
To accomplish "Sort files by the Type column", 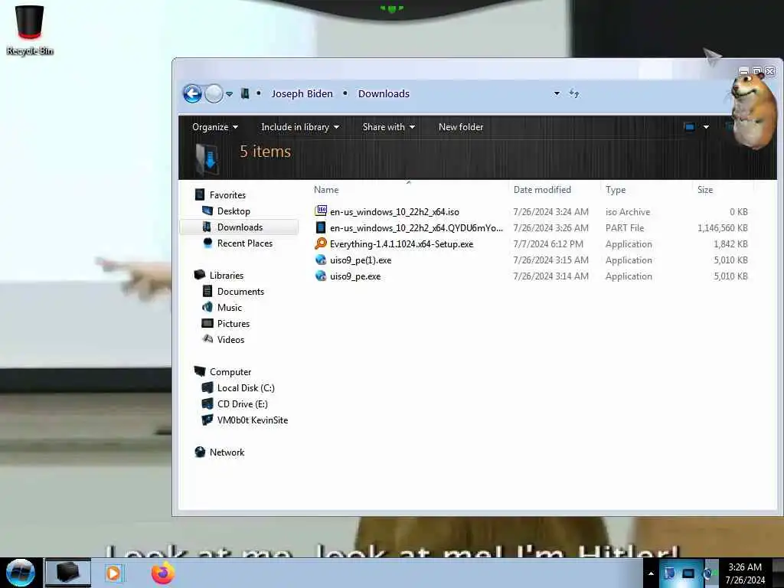I will pyautogui.click(x=616, y=190).
